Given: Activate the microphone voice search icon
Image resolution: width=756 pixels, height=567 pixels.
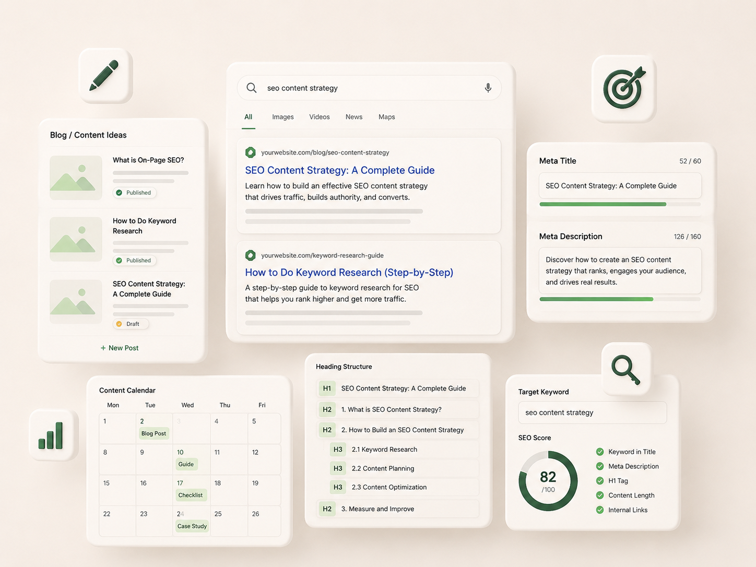Looking at the screenshot, I should click(488, 88).
